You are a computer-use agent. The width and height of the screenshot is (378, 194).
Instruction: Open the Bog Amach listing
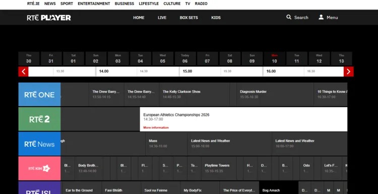(279, 188)
